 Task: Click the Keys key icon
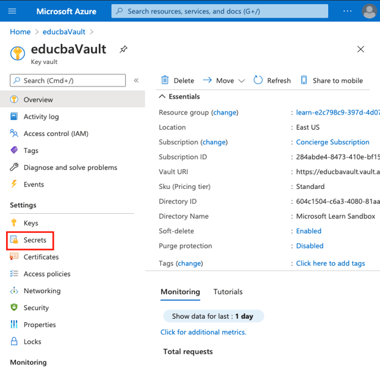(14, 222)
